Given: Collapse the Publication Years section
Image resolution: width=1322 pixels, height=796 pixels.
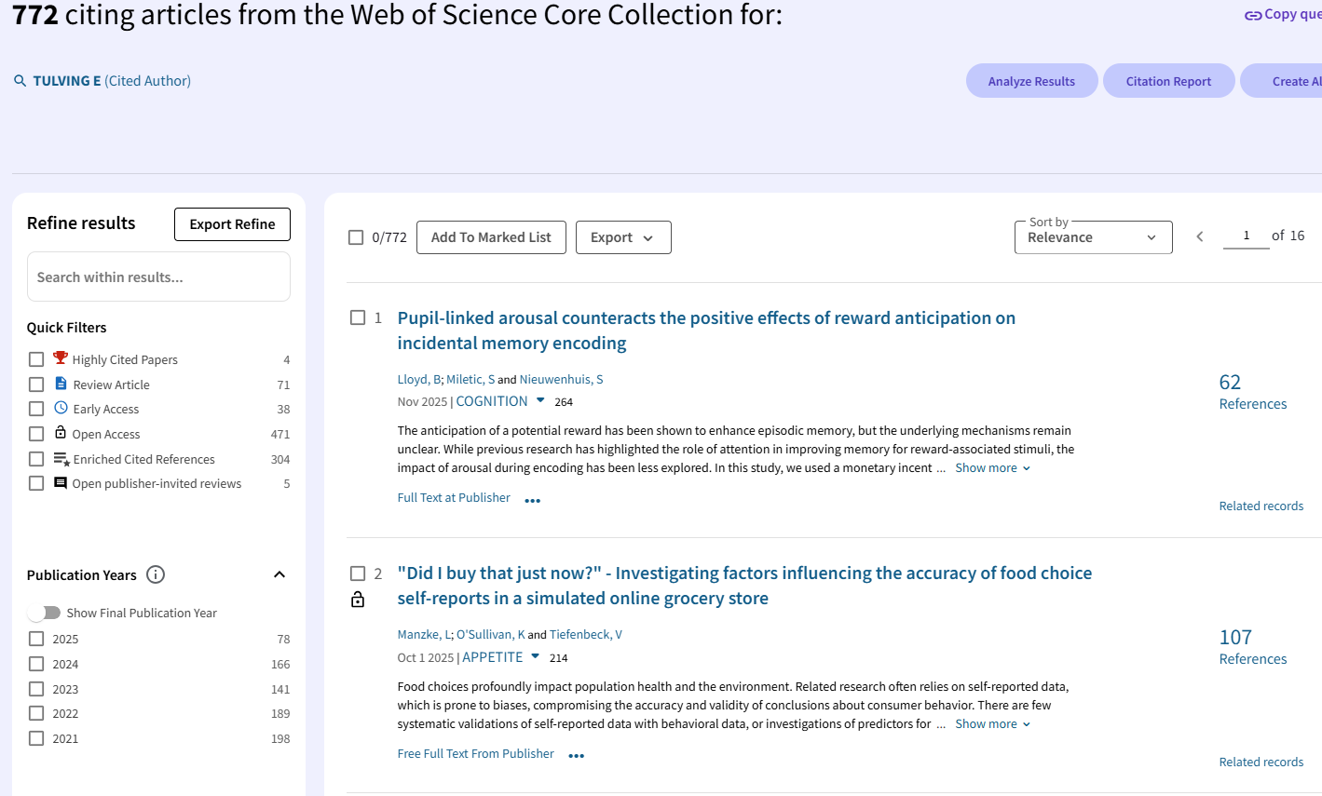Looking at the screenshot, I should 279,574.
